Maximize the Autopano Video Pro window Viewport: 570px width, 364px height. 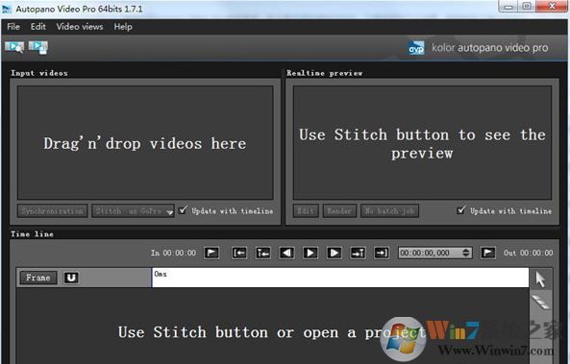(527, 7)
